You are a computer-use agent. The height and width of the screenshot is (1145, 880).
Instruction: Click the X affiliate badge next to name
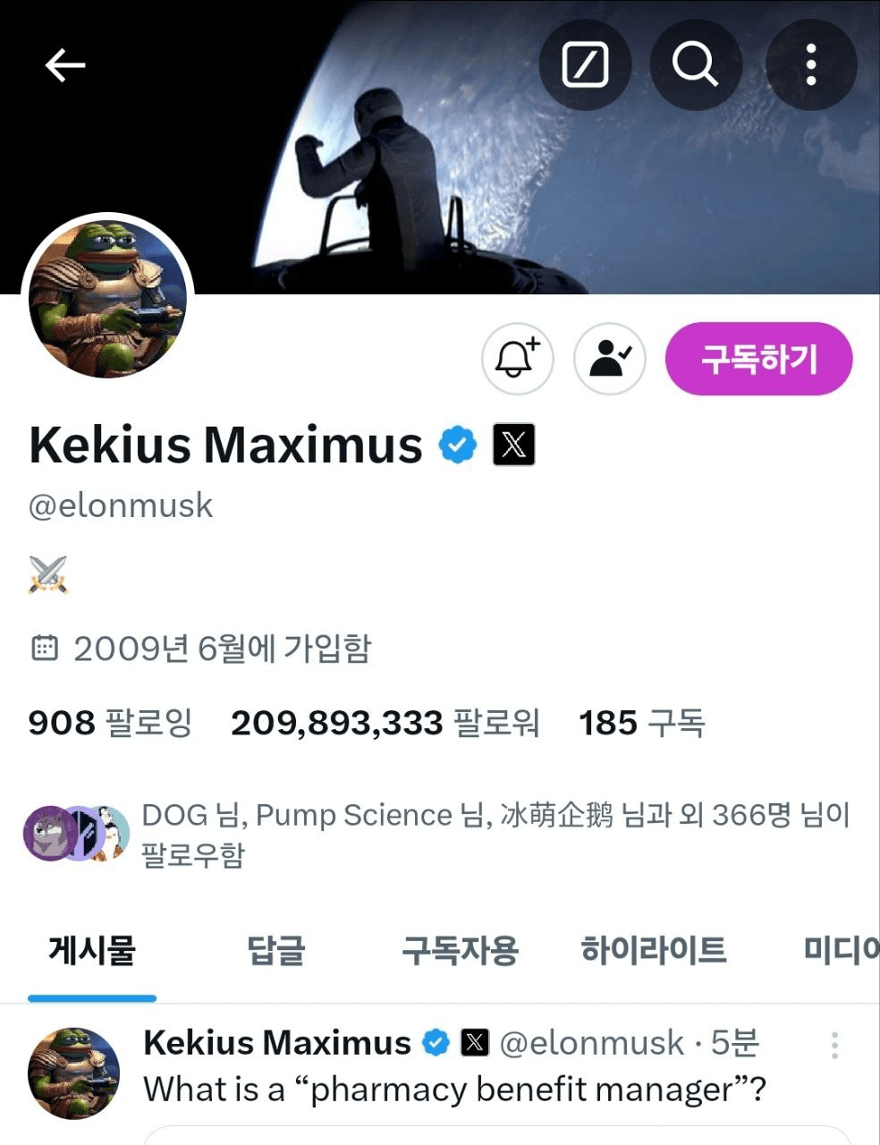click(x=514, y=445)
